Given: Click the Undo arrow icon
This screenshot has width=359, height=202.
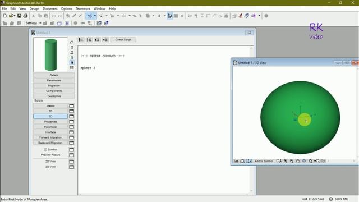Looking at the screenshot, I should 54,16.
